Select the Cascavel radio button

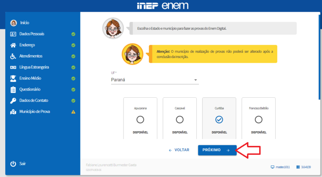tap(180, 119)
